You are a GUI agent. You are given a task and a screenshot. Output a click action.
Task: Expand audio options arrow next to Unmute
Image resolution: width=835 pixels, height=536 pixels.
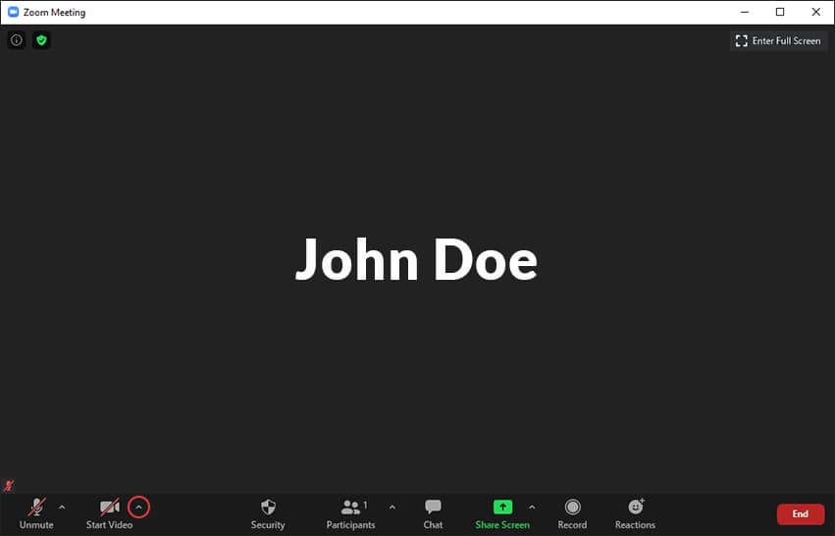[x=62, y=508]
